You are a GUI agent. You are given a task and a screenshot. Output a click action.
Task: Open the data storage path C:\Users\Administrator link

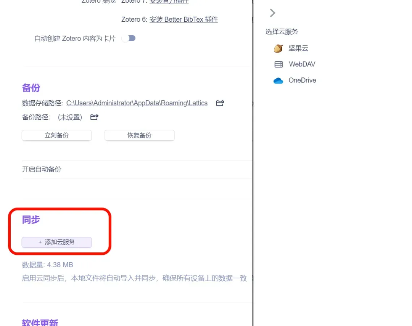click(137, 103)
